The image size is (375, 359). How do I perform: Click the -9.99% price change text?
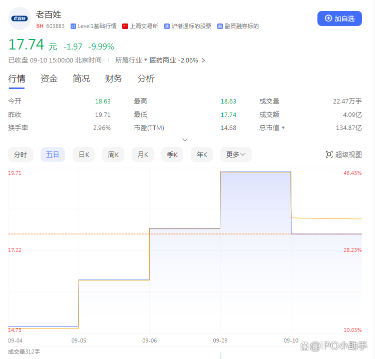101,46
